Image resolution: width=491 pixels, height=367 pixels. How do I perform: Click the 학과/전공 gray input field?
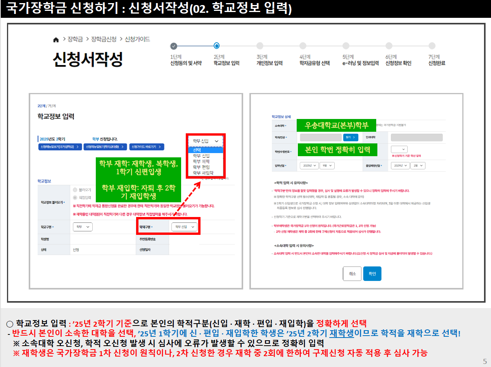coord(320,138)
